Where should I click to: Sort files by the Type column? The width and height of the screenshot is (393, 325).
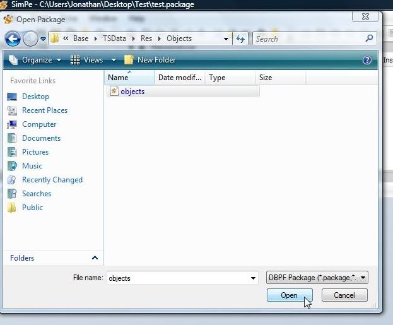coord(230,78)
